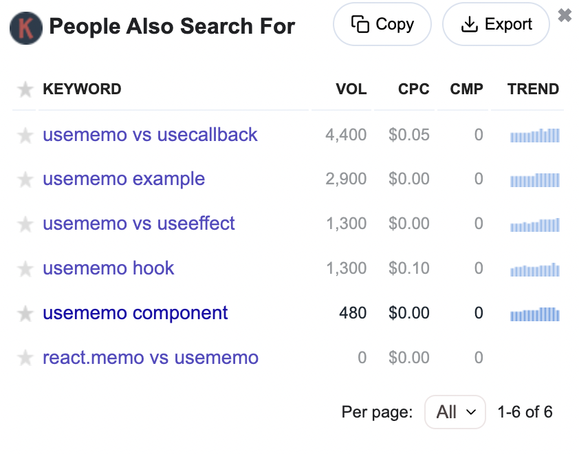Sort table by the TREND column
This screenshot has height=454, width=579.
click(x=533, y=89)
